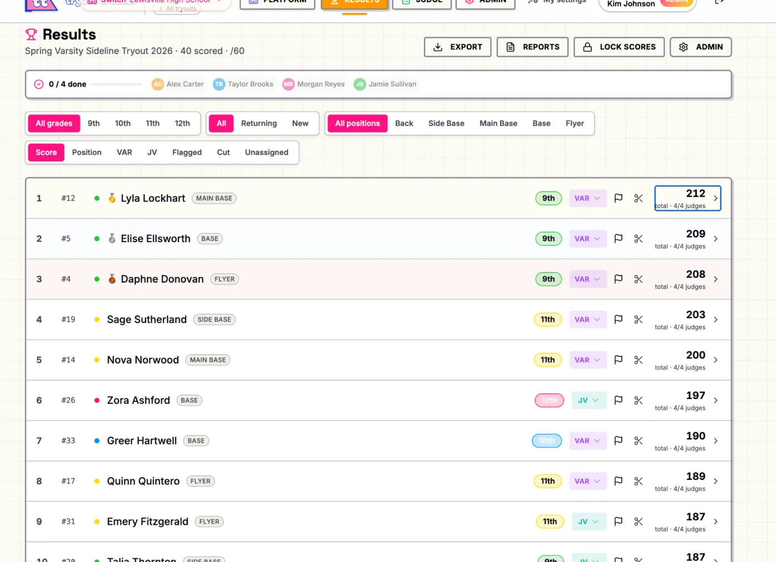Open VAR dropdown for Quinn Quintero

587,481
